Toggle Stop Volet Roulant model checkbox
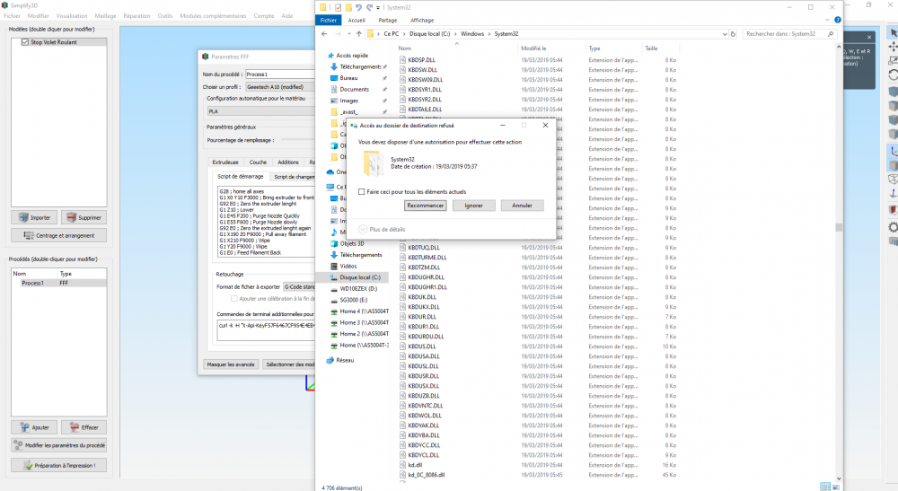This screenshot has width=898, height=491. click(x=24, y=42)
